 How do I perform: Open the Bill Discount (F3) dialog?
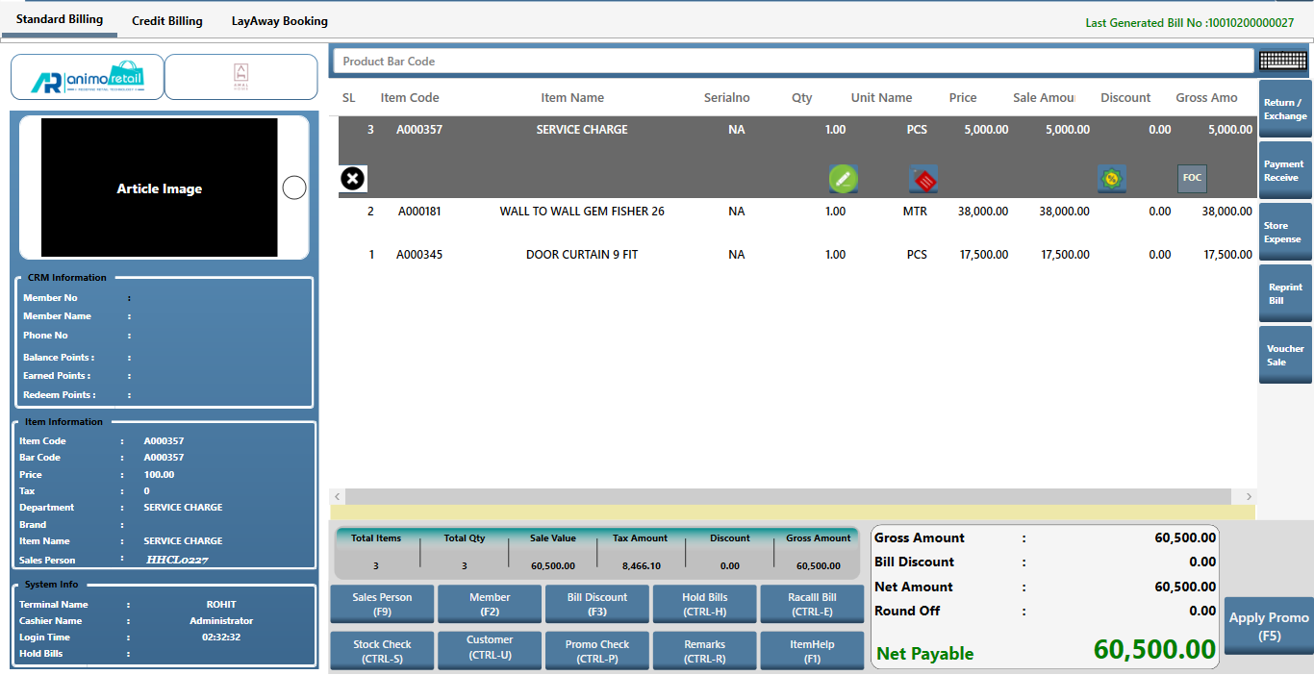[597, 604]
